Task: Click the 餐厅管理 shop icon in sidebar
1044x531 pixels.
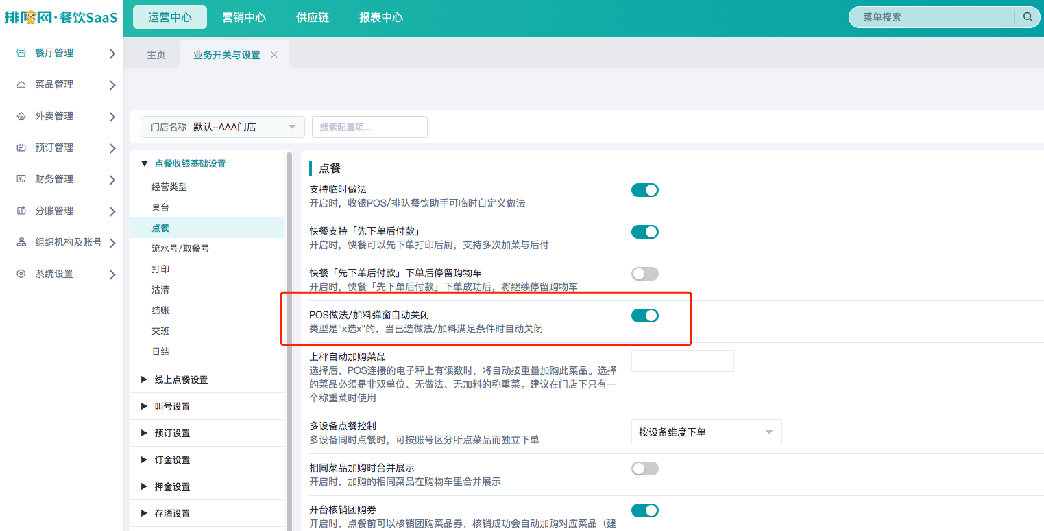Action: pos(21,53)
